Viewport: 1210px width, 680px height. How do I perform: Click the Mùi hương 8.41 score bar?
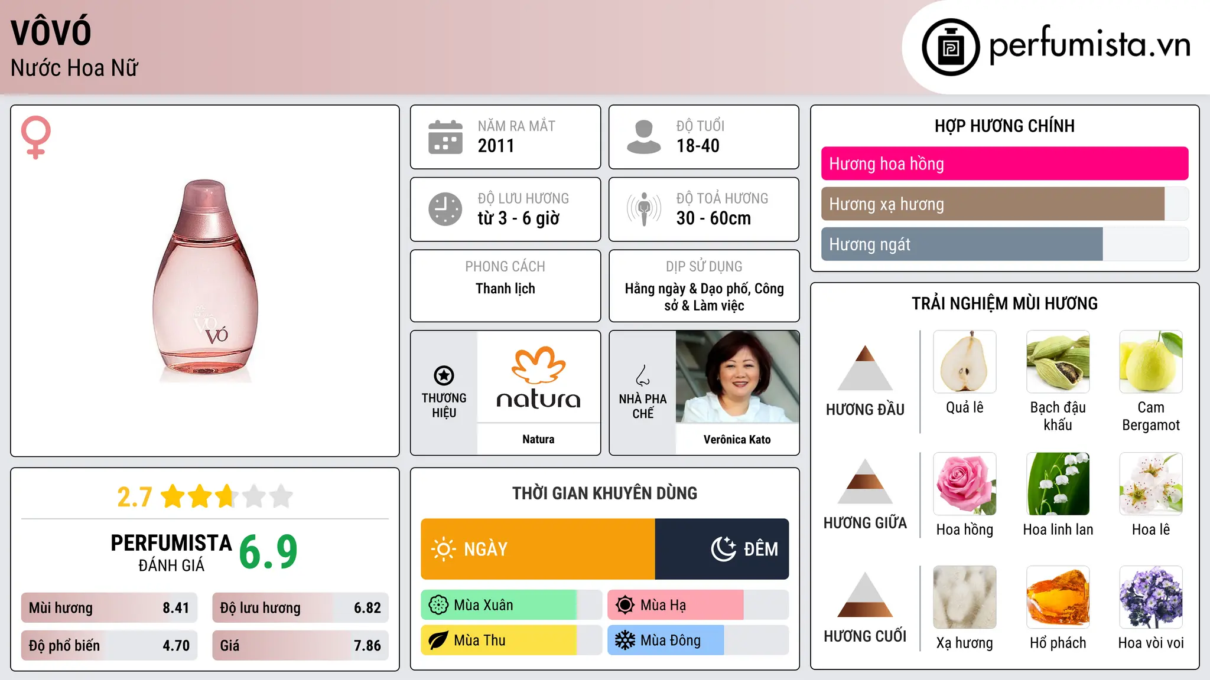click(x=109, y=608)
